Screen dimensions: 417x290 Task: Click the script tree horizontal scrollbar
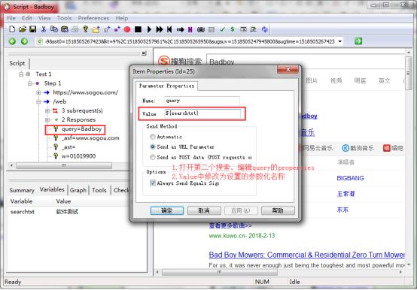[64, 165]
